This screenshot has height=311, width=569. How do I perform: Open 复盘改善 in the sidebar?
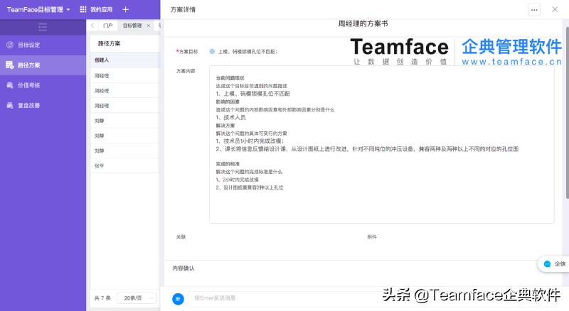pos(43,106)
